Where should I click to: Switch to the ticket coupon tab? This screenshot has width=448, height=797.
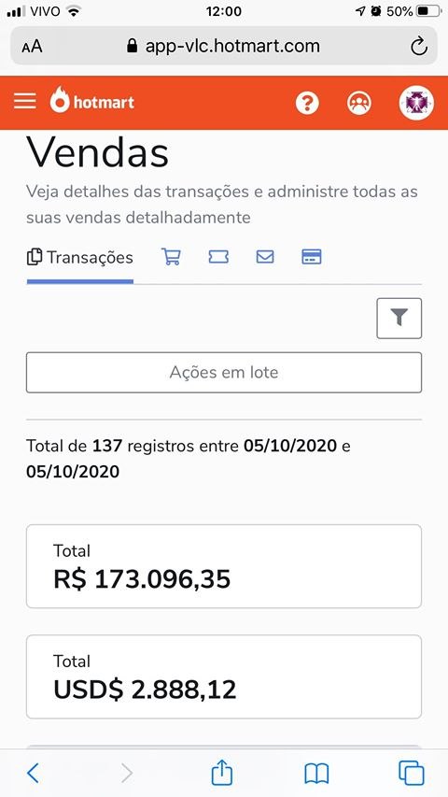click(x=218, y=257)
